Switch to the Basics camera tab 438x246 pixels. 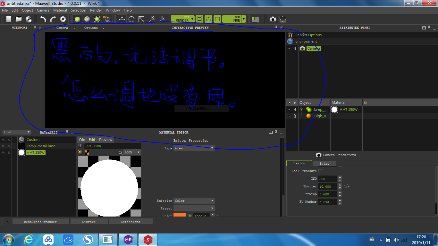(299, 163)
